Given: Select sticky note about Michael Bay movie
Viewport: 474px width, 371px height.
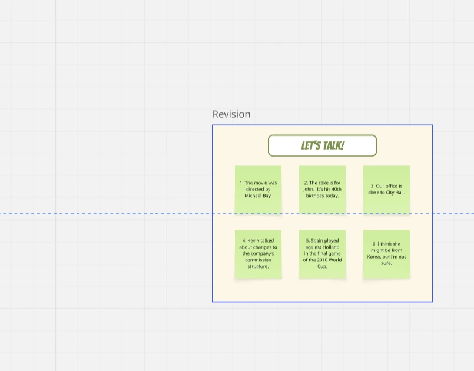Looking at the screenshot, I should (x=258, y=190).
